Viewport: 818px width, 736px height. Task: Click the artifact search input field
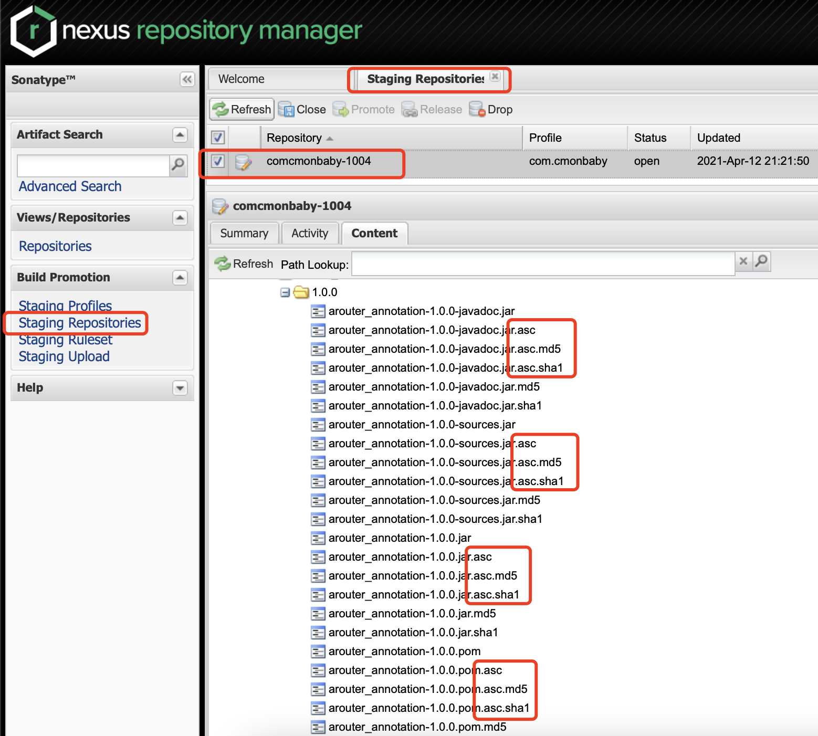coord(93,166)
